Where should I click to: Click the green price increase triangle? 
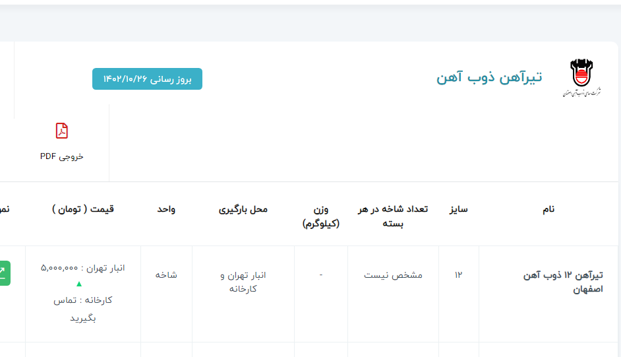coord(79,284)
